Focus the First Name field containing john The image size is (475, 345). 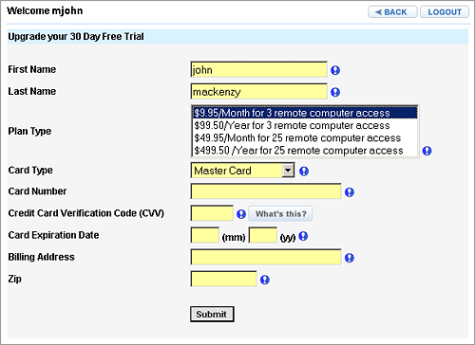[258, 69]
